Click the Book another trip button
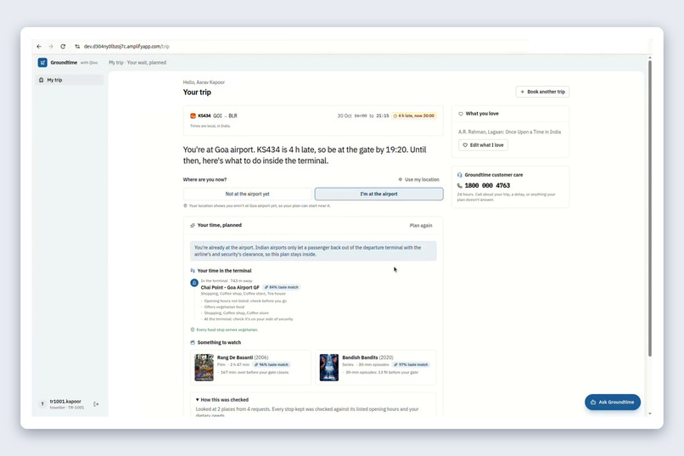 (x=542, y=92)
